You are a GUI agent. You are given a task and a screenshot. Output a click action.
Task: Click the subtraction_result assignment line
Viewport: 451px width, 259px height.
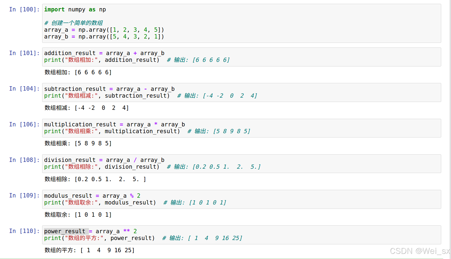[109, 89]
